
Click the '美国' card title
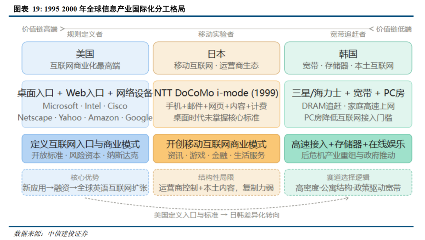tap(85, 54)
